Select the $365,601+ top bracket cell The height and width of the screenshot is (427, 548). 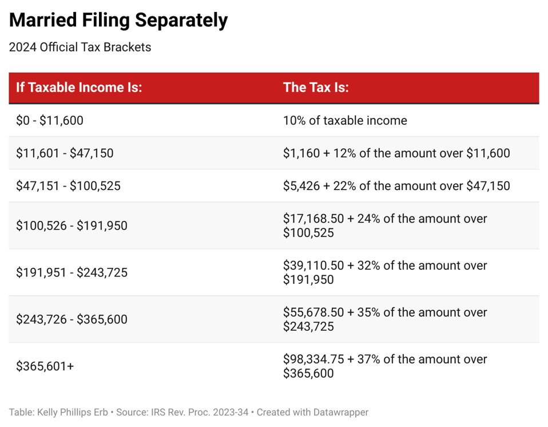click(45, 366)
